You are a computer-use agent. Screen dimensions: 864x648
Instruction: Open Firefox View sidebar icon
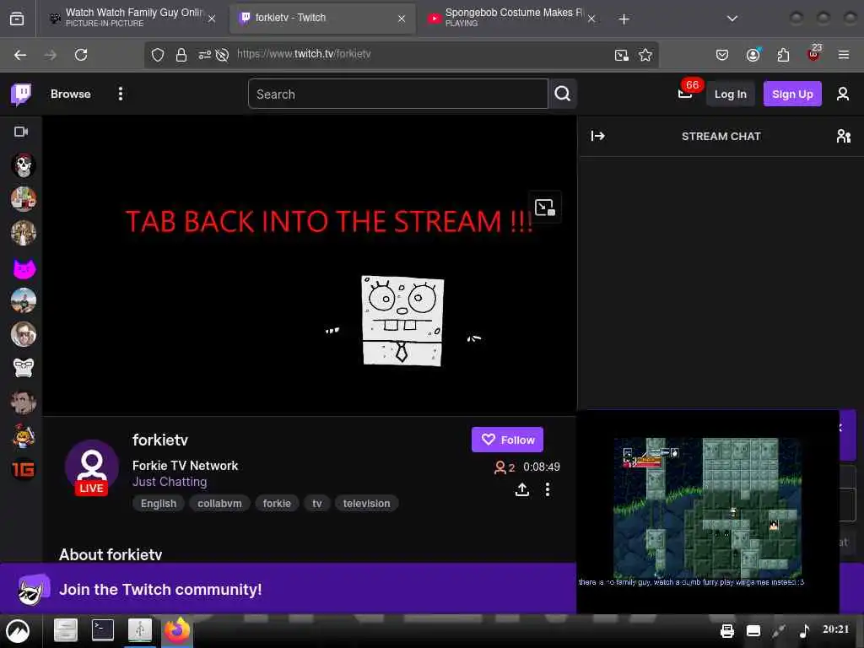tap(17, 19)
